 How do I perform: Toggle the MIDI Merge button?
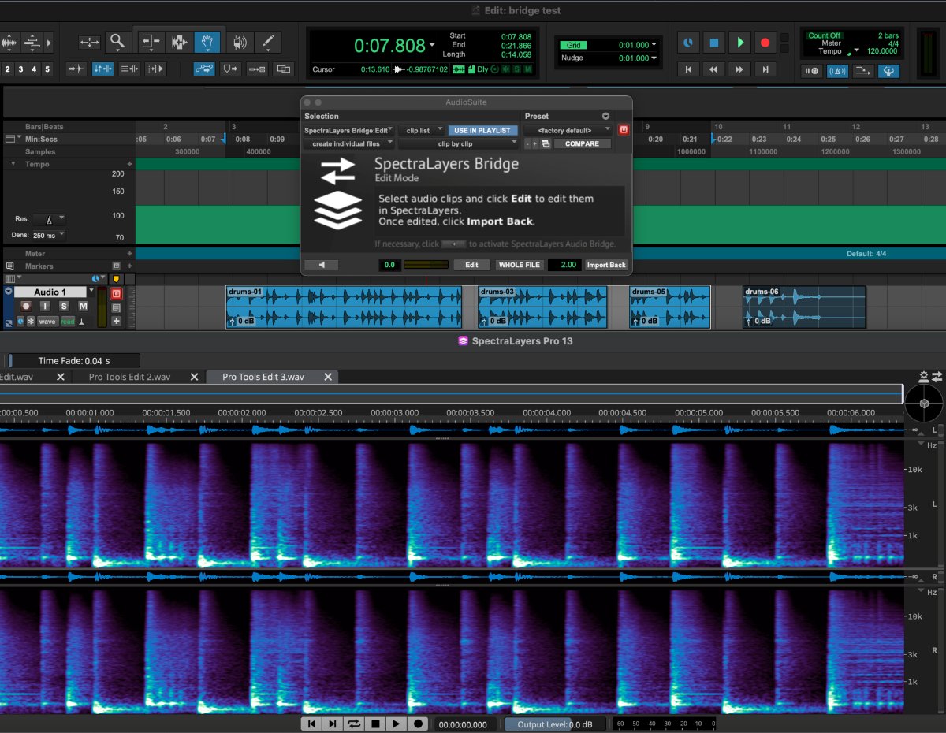(x=863, y=70)
